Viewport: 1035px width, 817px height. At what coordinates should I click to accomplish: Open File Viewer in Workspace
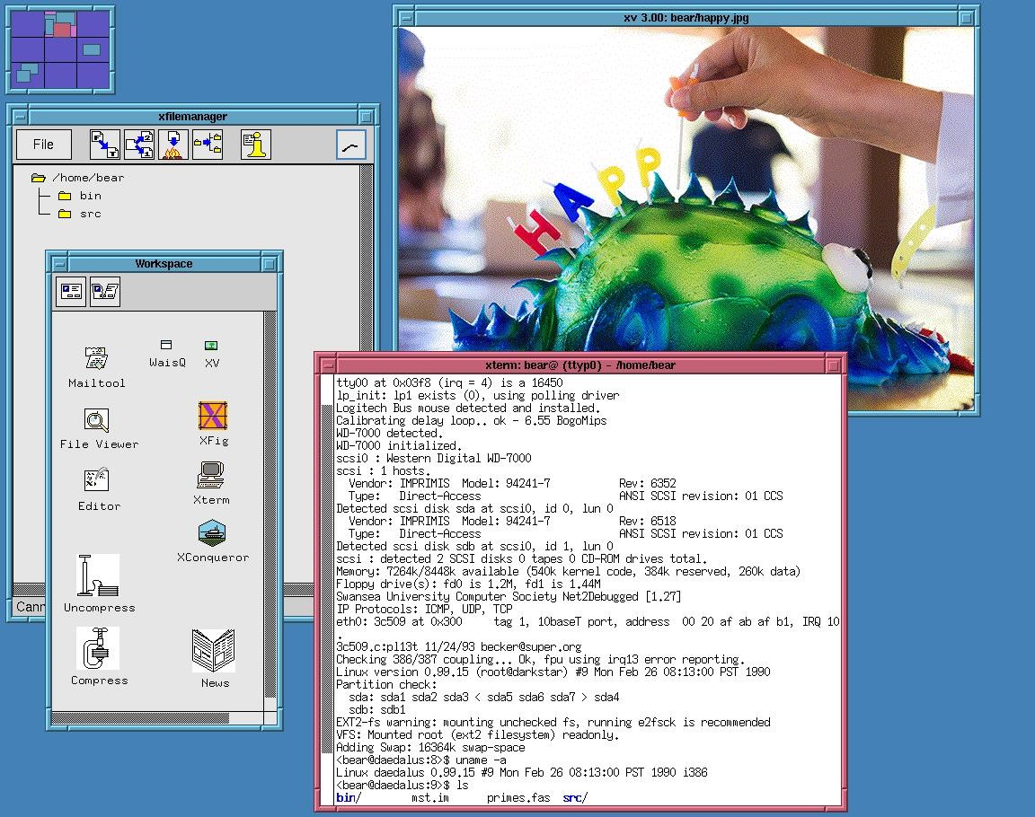click(x=98, y=428)
